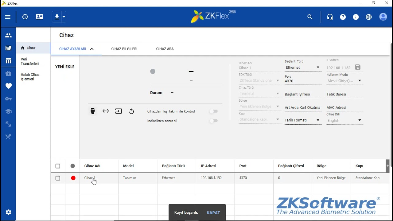Switch to CİHAZ ARA tab

point(165,49)
